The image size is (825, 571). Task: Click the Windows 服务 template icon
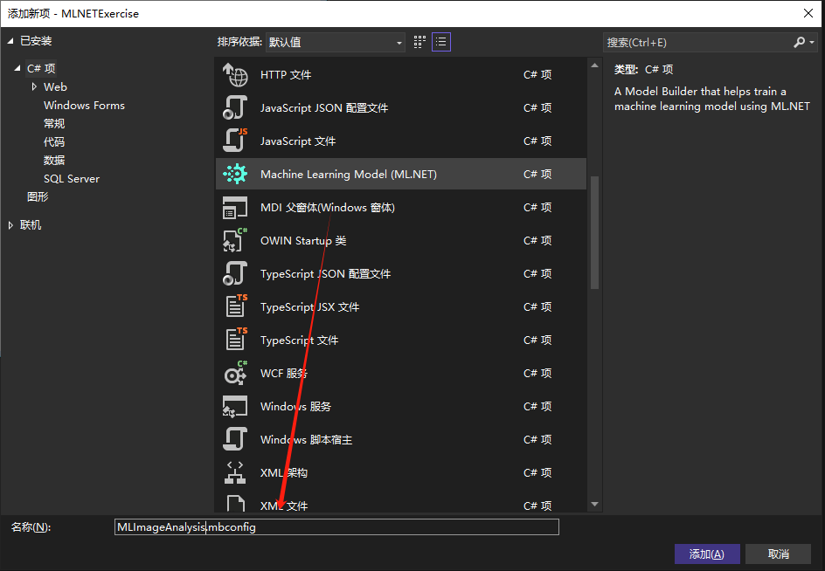(234, 406)
